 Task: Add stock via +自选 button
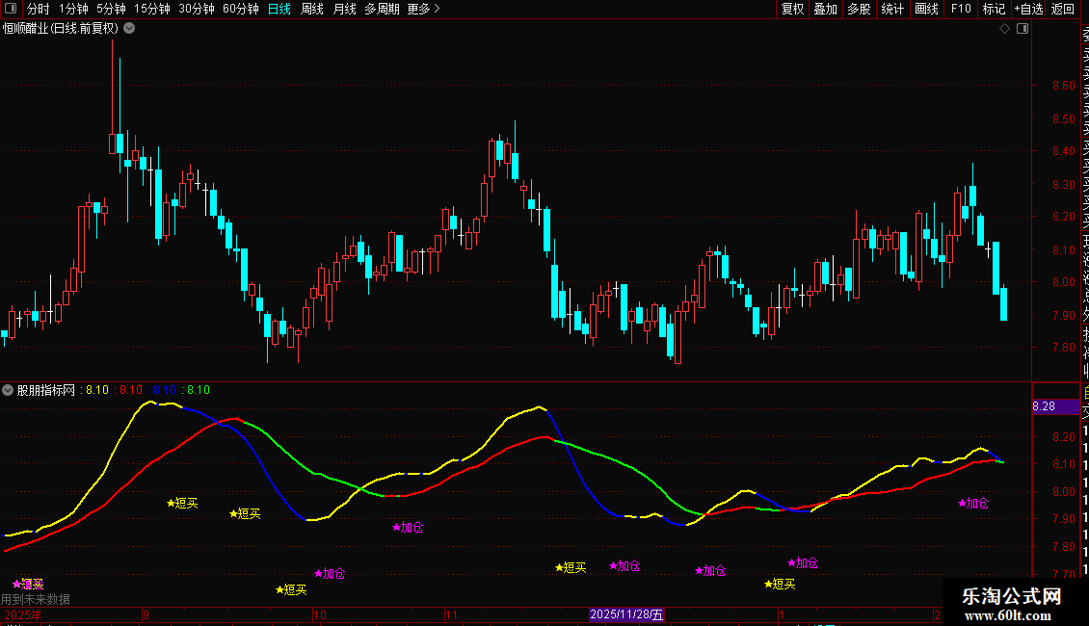pyautogui.click(x=1028, y=9)
